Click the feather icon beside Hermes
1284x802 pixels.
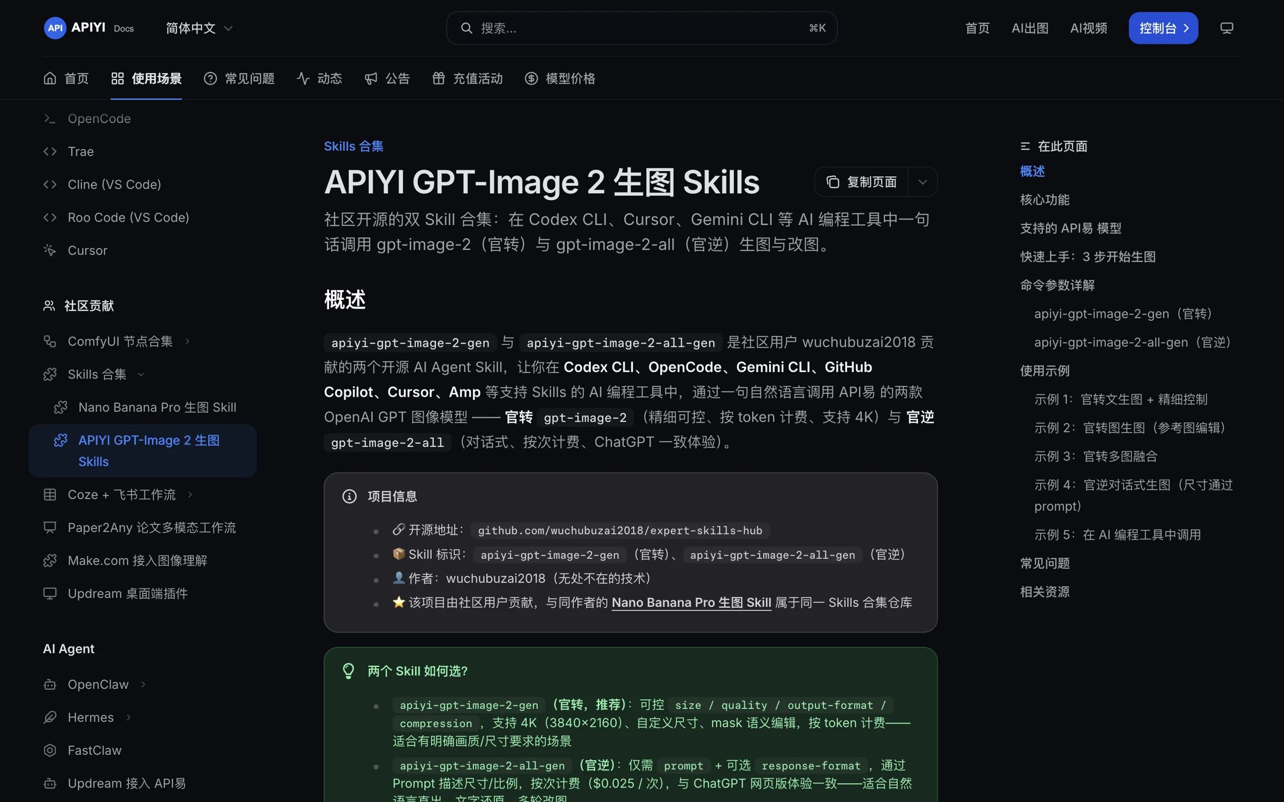pyautogui.click(x=50, y=718)
